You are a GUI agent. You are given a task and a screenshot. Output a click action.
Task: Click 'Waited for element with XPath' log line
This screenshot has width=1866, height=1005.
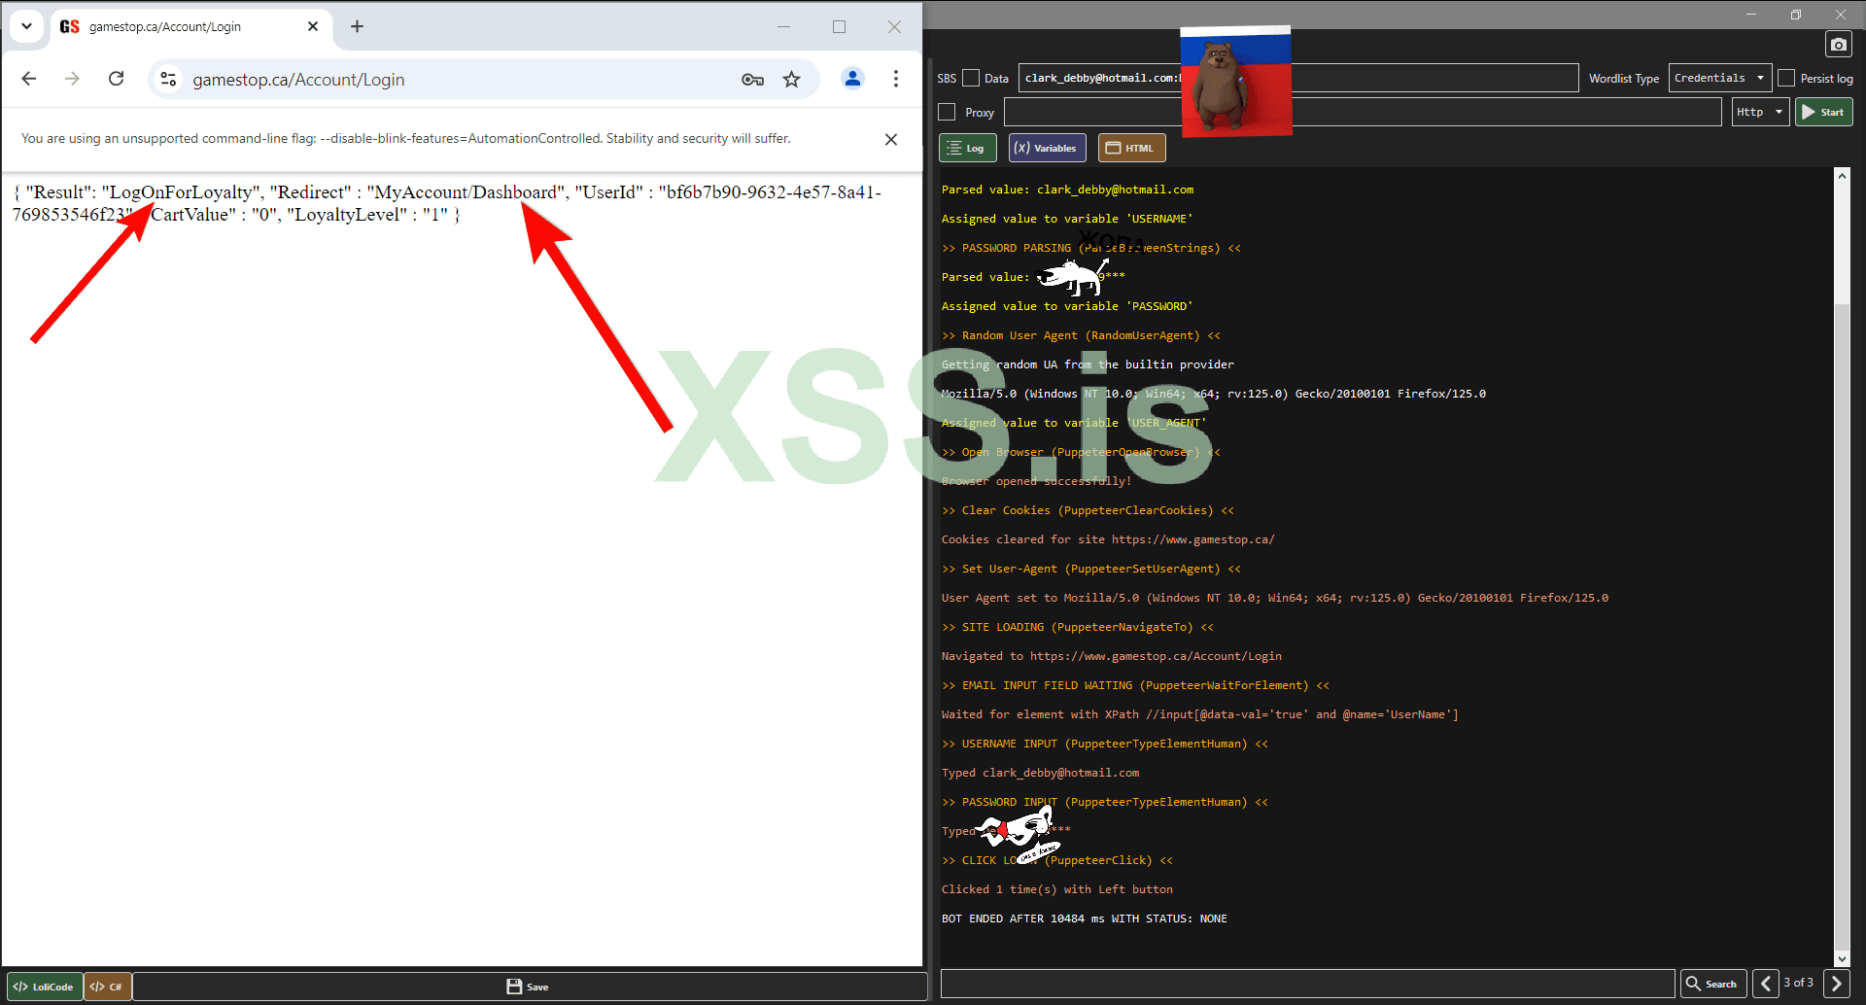pos(1199,714)
